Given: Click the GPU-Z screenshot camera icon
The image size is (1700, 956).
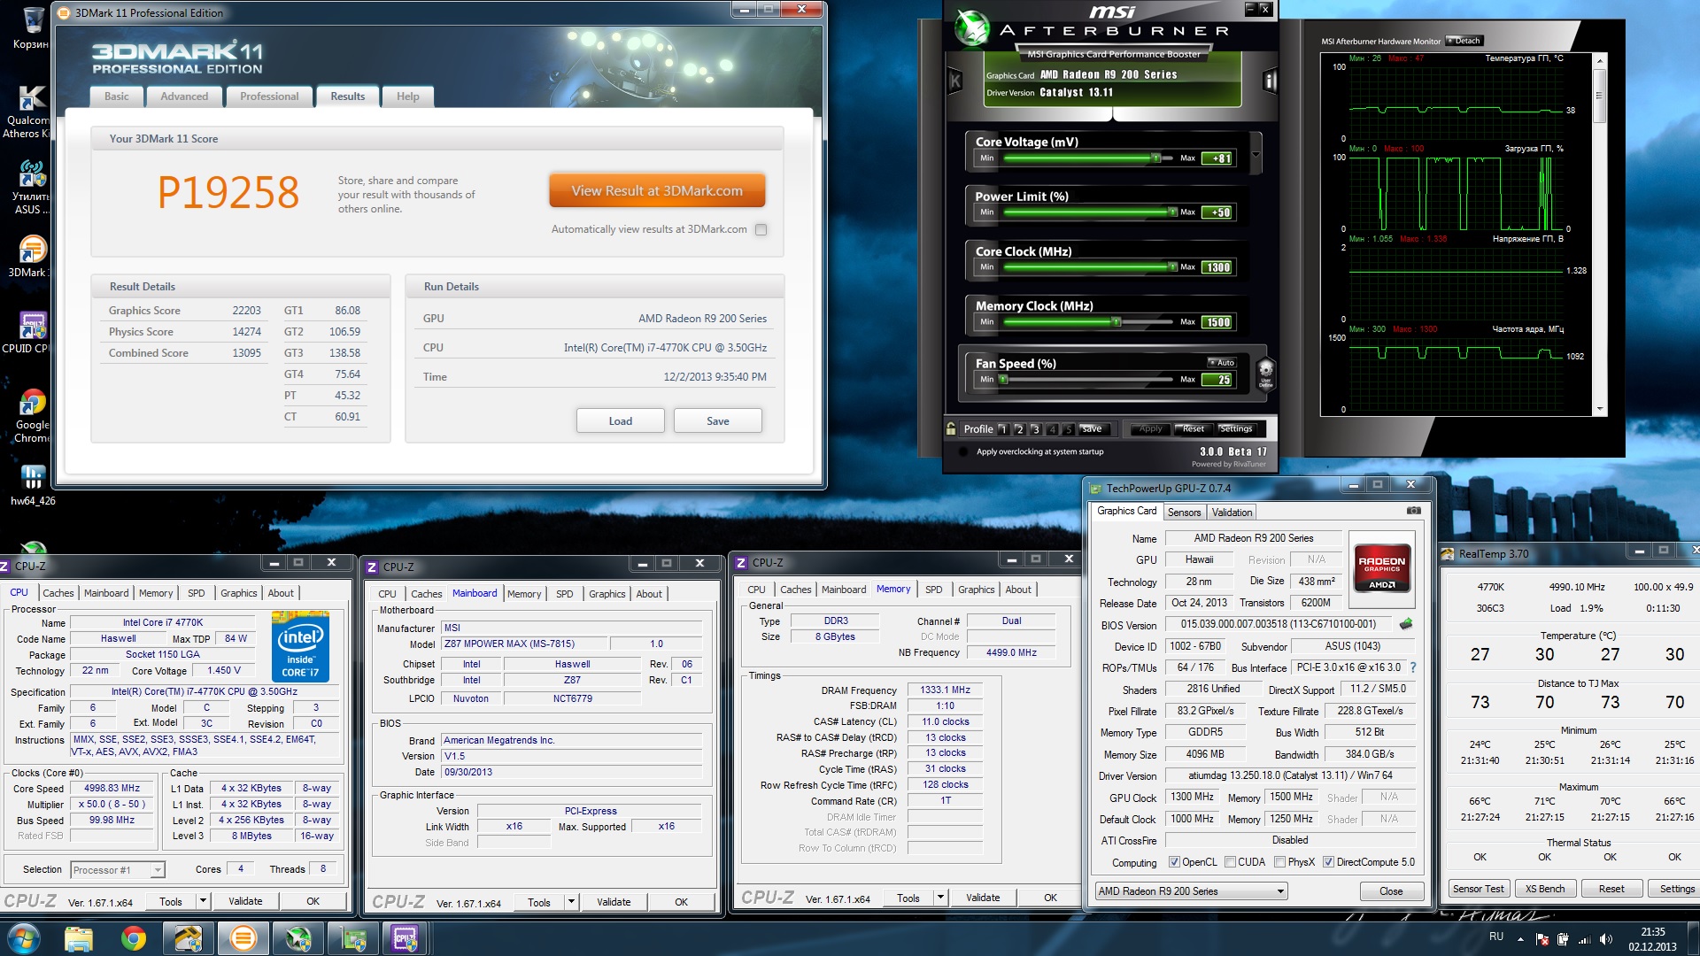Looking at the screenshot, I should 1413,511.
